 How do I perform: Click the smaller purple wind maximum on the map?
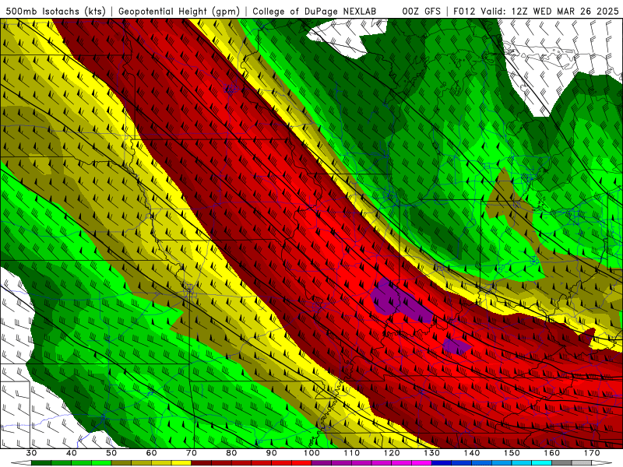(x=456, y=346)
